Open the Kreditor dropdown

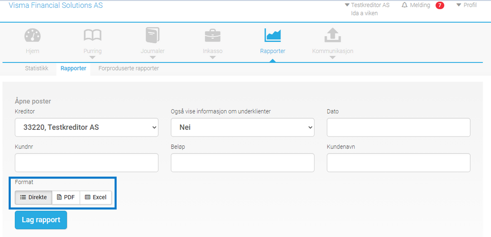point(87,127)
